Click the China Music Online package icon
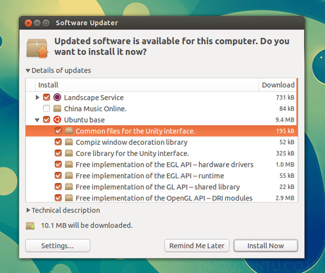 pos(57,109)
